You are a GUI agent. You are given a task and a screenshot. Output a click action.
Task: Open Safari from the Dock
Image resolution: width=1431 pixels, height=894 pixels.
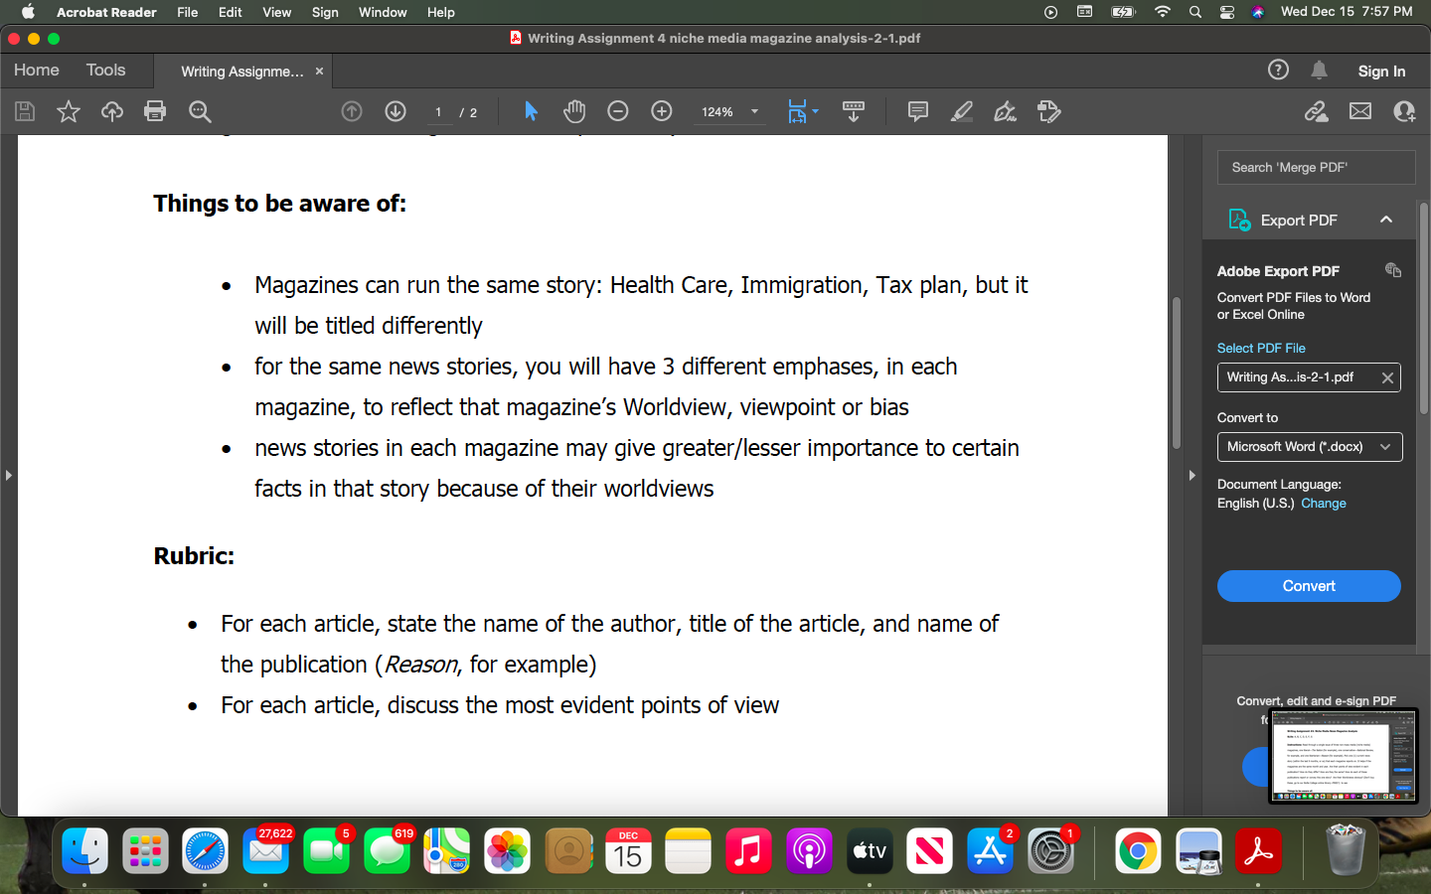click(x=205, y=851)
